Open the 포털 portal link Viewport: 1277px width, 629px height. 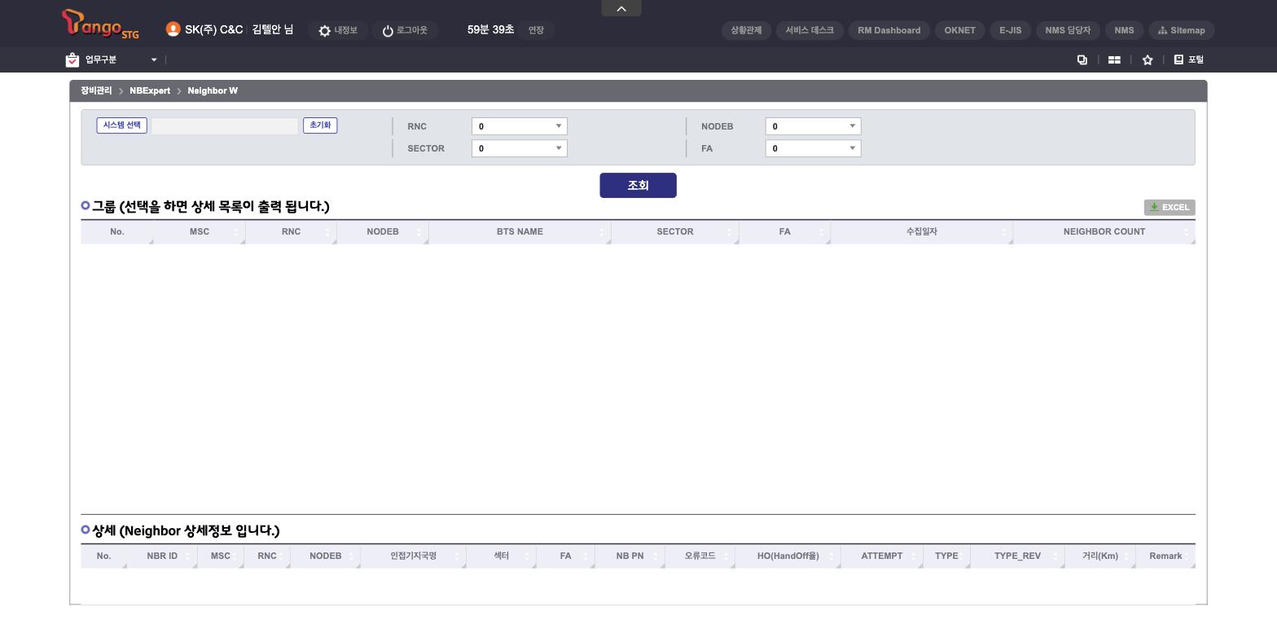coord(1188,59)
